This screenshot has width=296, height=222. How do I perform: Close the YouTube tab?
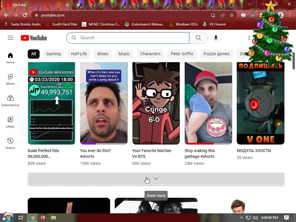pos(67,5)
